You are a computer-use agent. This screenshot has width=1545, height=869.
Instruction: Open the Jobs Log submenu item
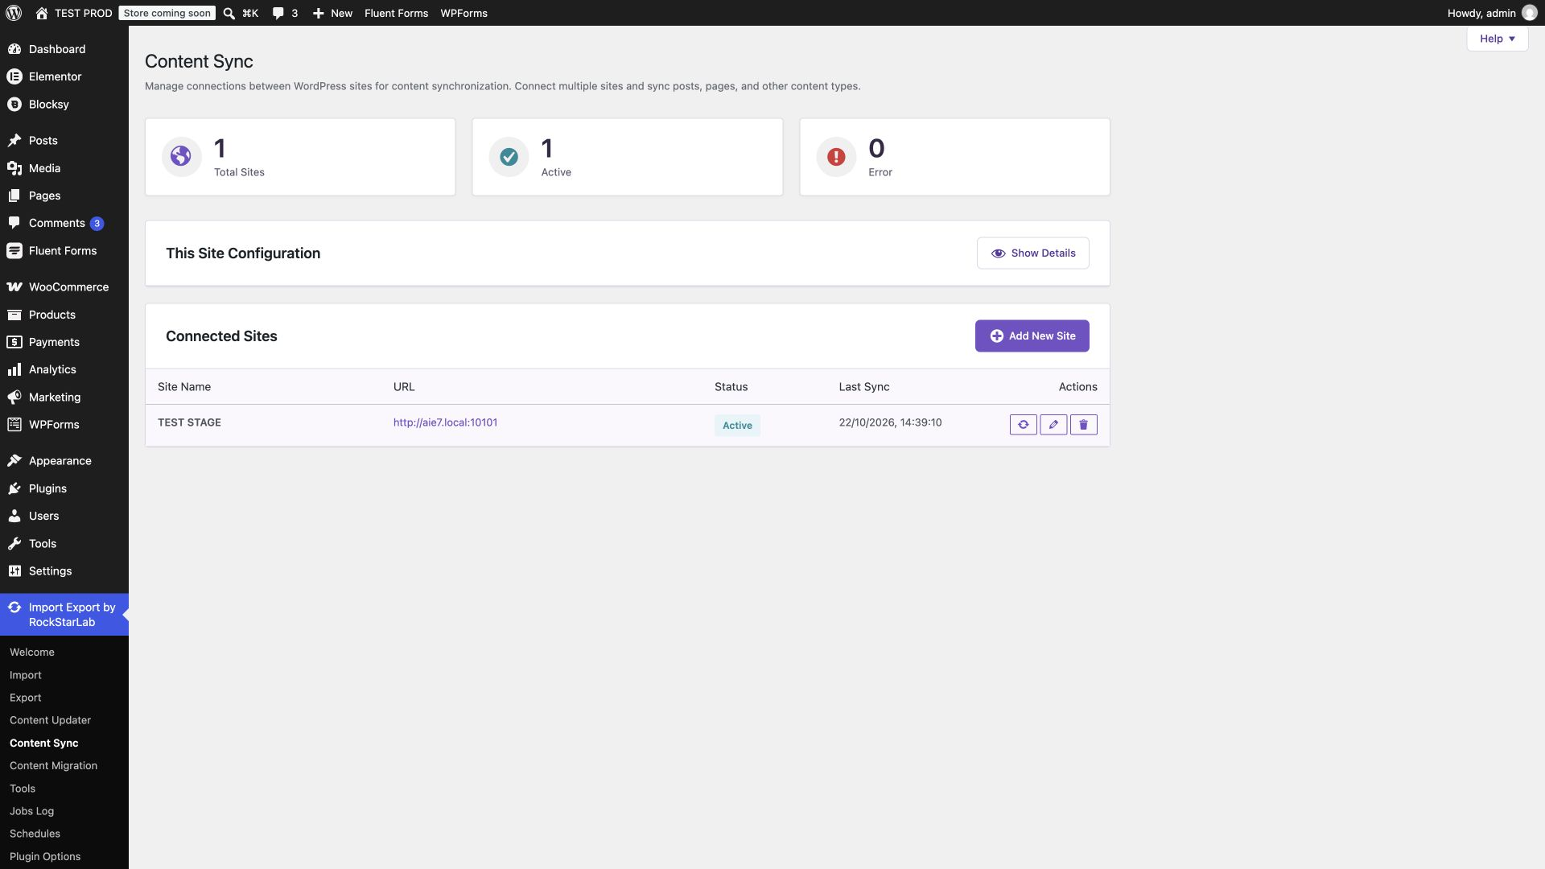[31, 811]
